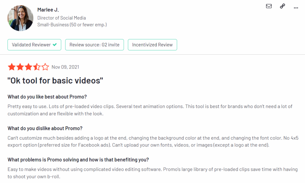Screen dimensions: 305x183
Task: Click the green checkmark in Validated Reviewer
Action: click(55, 45)
